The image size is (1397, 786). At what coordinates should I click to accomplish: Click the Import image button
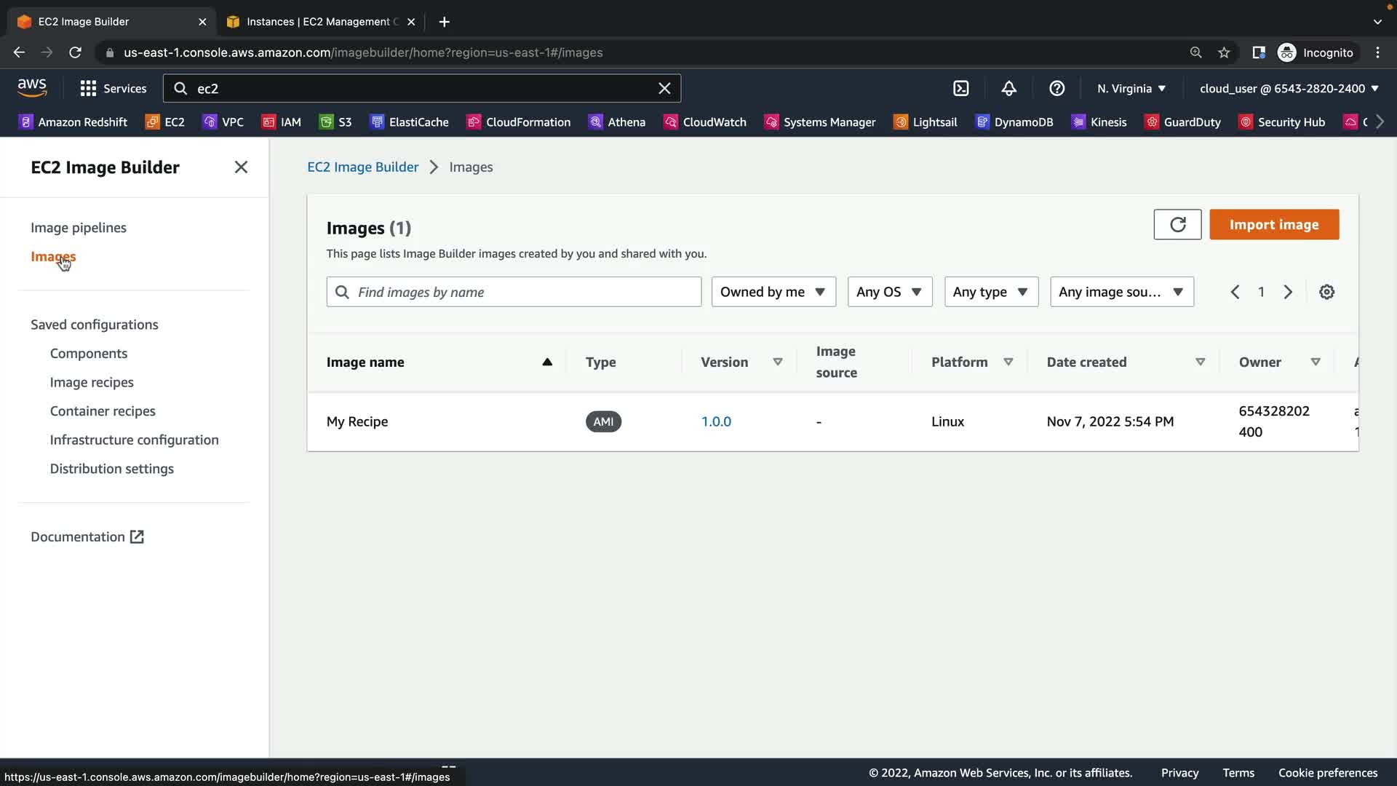click(x=1273, y=224)
